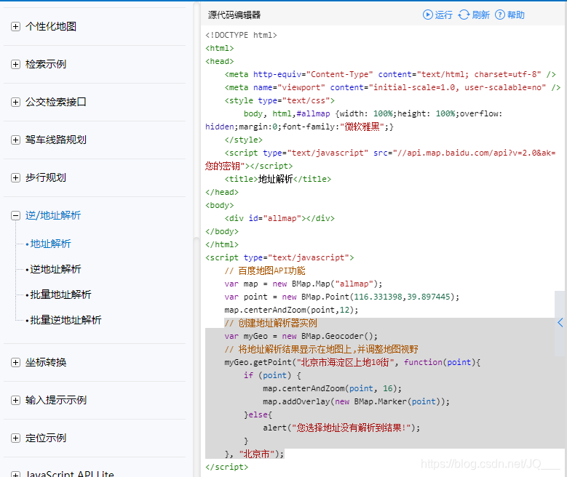Click the alert("您选择地址没有解析到结果!") line
The image size is (567, 477).
pos(341,428)
